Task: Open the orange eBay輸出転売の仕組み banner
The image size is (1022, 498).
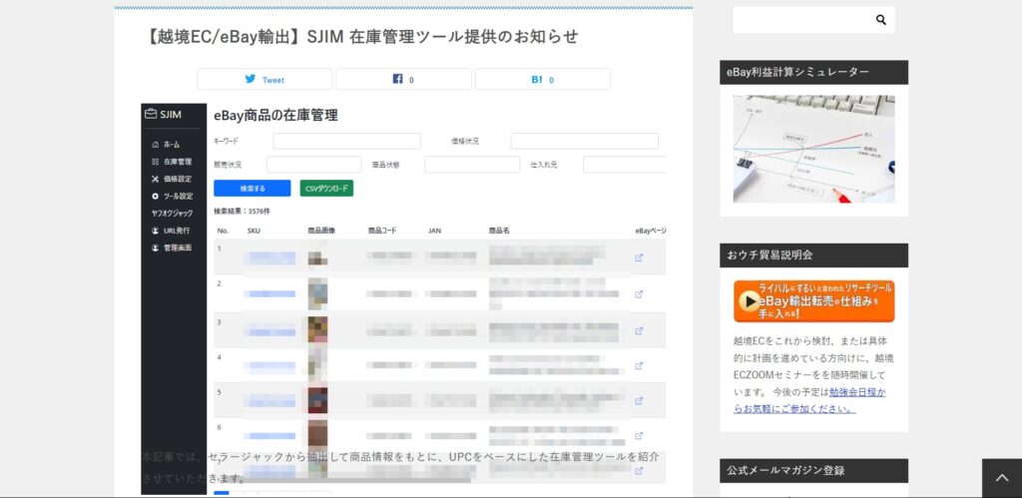Action: [x=813, y=301]
